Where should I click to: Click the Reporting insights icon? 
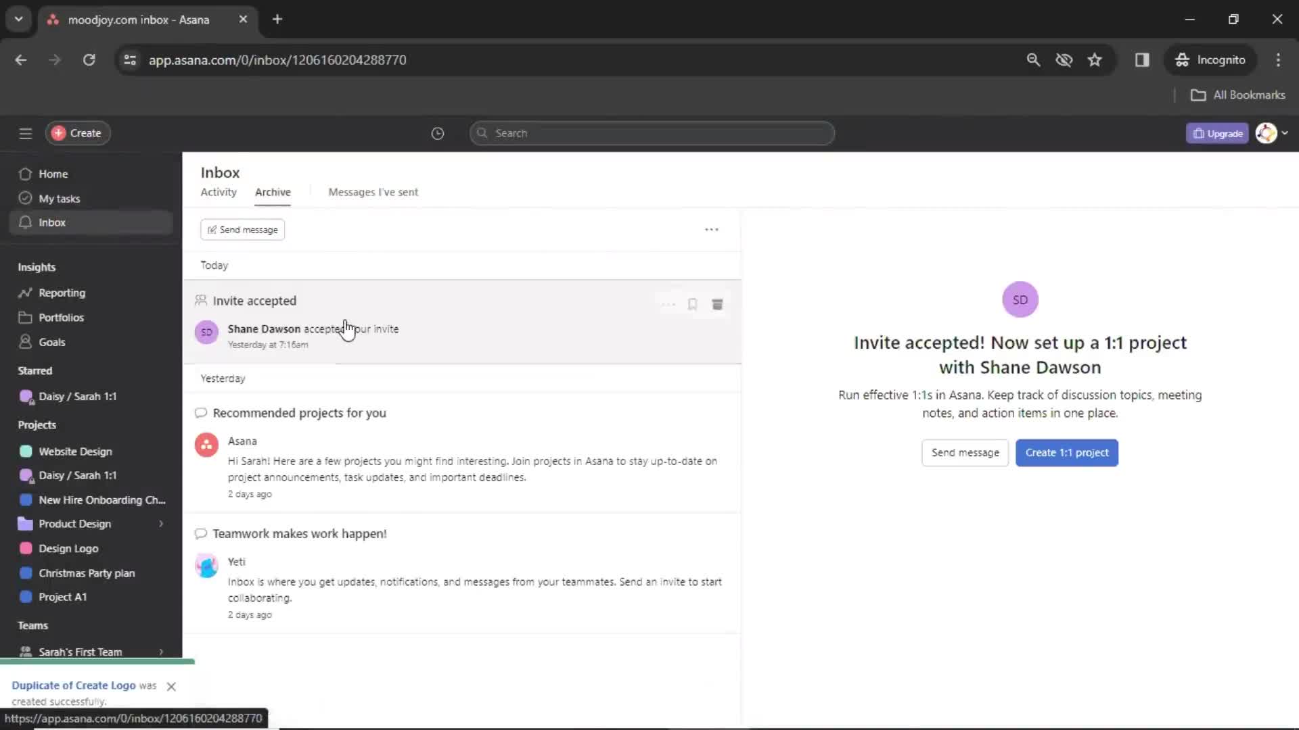[x=25, y=293]
